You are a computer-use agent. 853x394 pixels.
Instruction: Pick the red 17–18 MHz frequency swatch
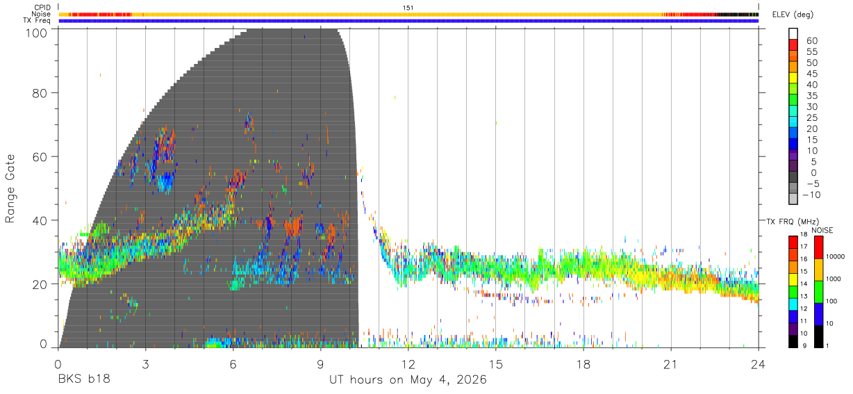[x=793, y=242]
